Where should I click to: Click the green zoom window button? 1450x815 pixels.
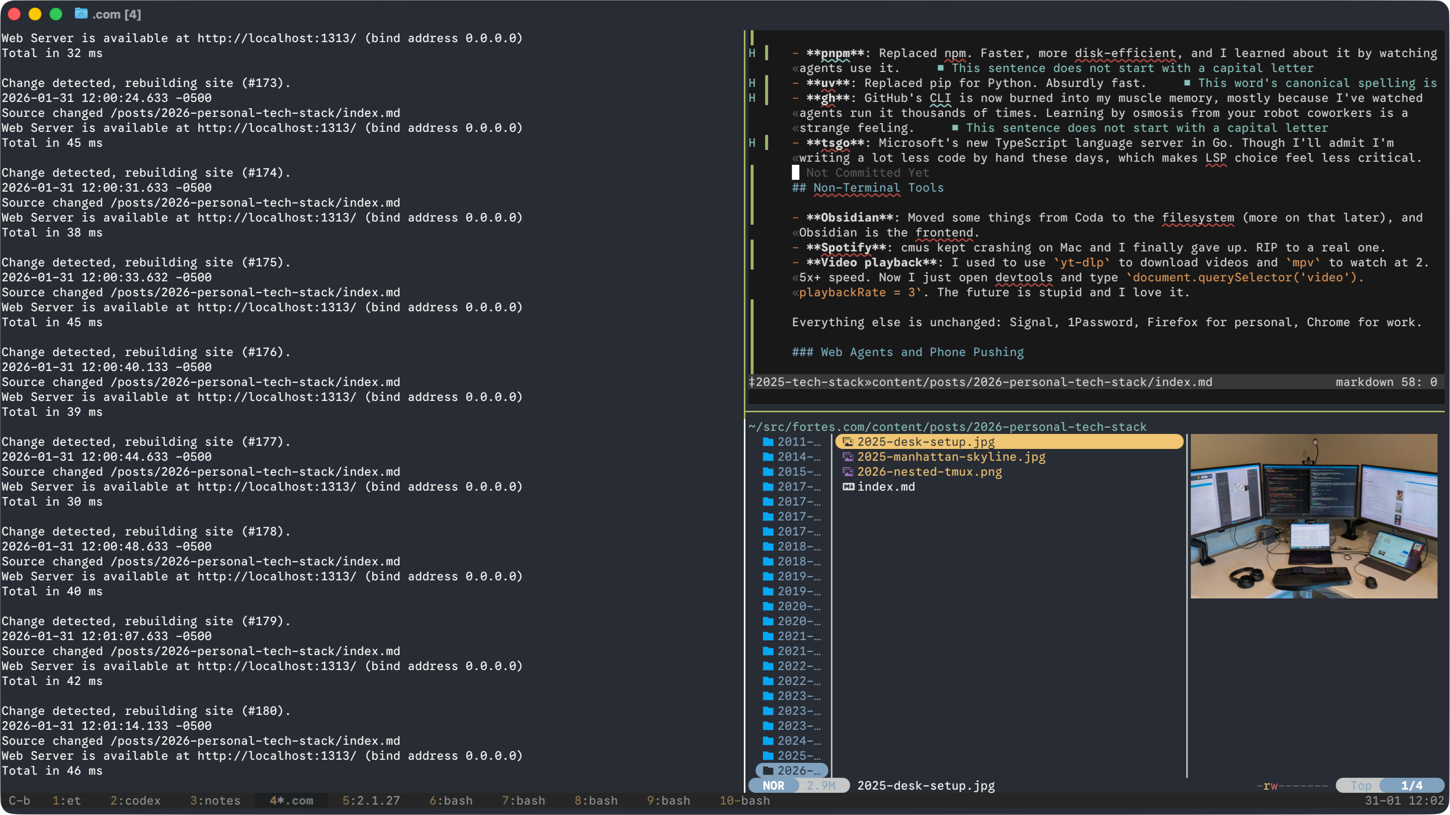(x=56, y=14)
